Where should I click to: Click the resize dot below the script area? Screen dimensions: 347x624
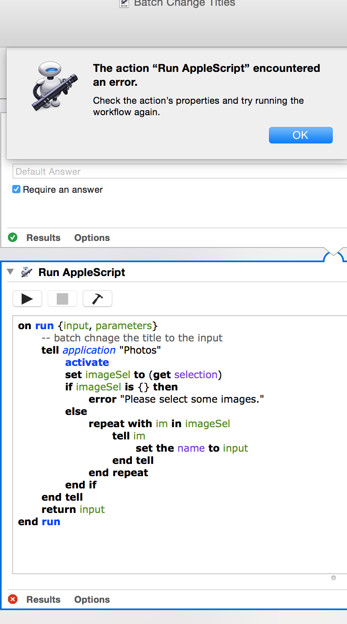coord(333,578)
